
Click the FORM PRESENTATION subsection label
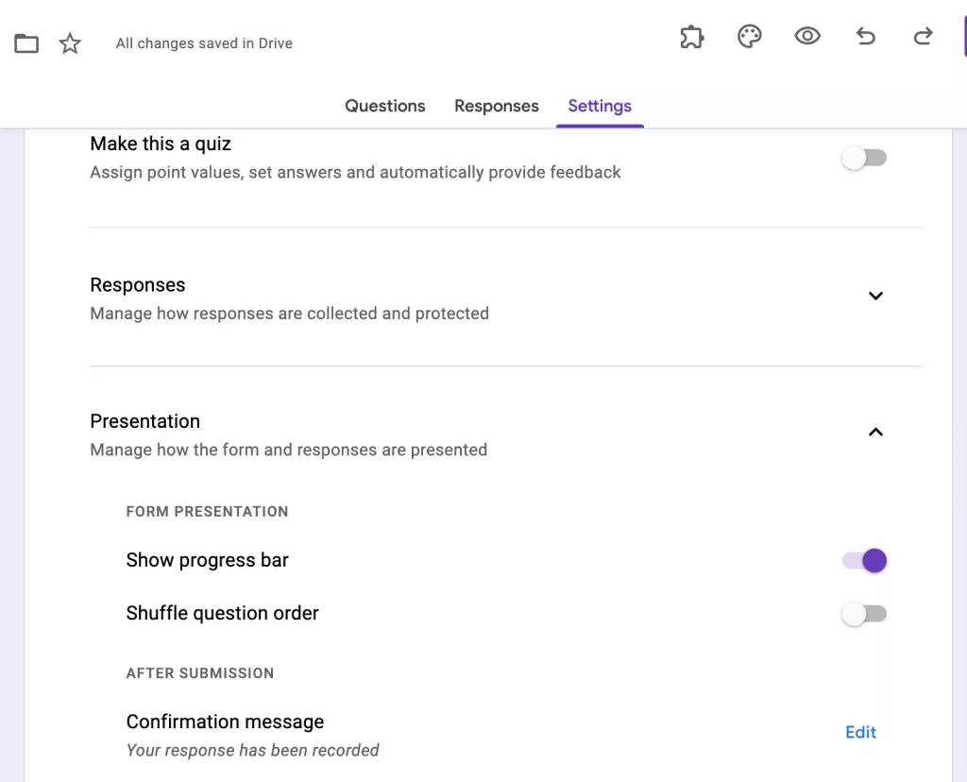click(207, 511)
